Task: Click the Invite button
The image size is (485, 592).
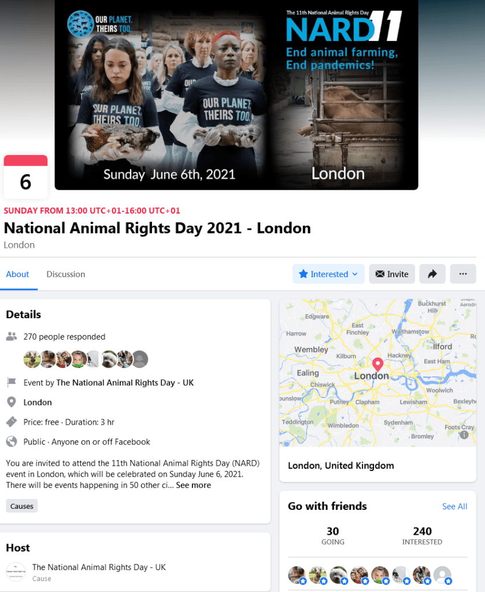Action: (x=392, y=274)
